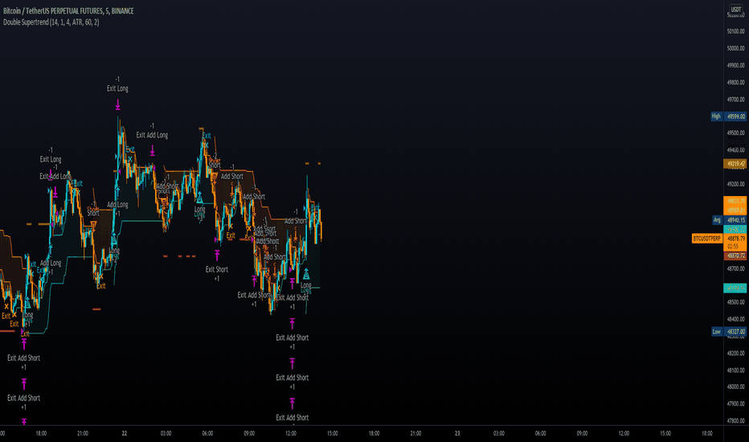This screenshot has height=442, width=749.
Task: Select the Low price tag
Action: 717,331
